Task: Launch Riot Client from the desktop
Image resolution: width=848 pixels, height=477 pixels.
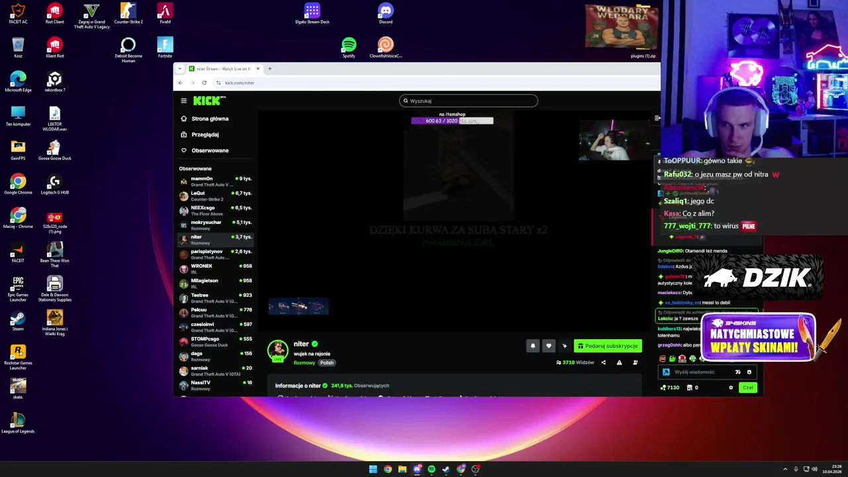Action: [54, 13]
